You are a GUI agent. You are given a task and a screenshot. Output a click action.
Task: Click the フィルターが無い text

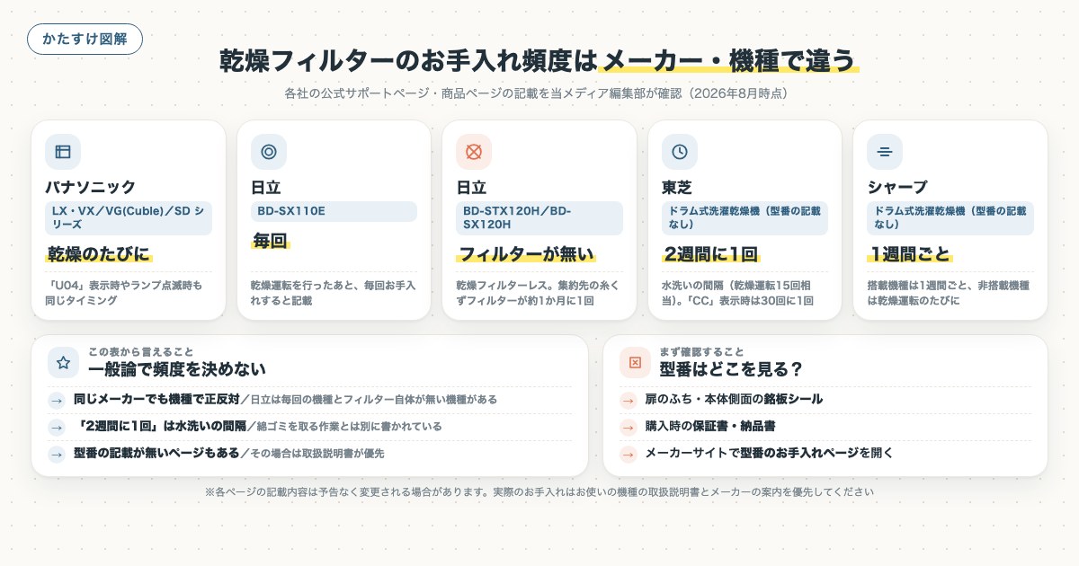coord(525,252)
